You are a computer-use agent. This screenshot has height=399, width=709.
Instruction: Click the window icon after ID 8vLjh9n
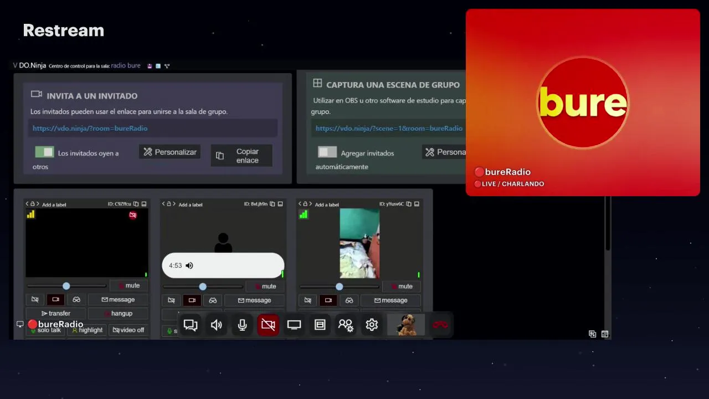(280, 204)
